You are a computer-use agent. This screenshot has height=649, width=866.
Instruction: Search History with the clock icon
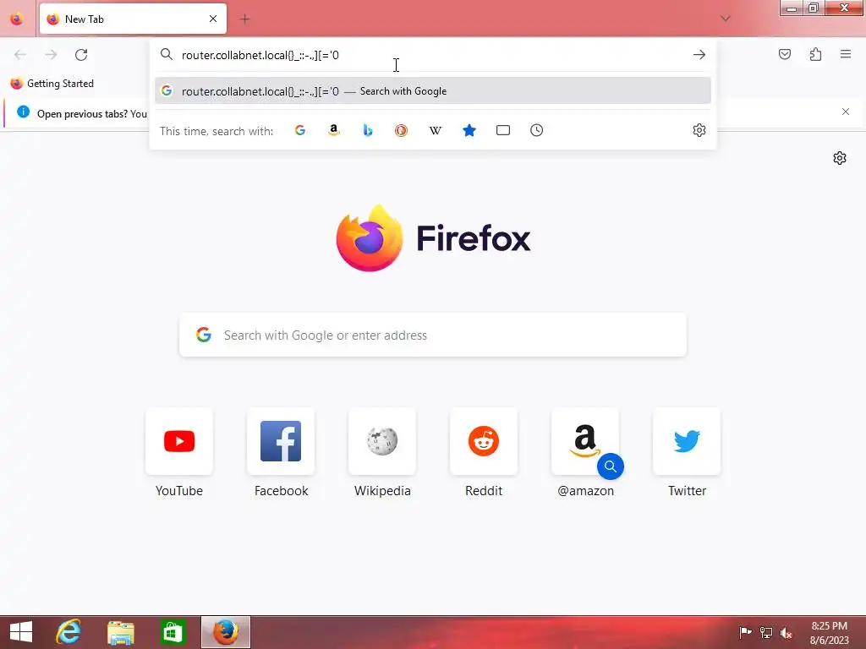pyautogui.click(x=537, y=130)
